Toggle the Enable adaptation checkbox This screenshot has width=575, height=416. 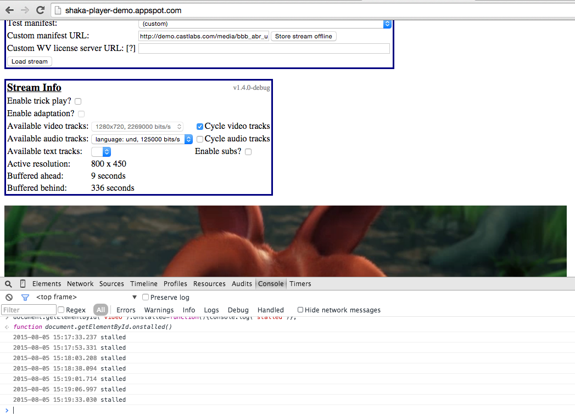point(81,114)
